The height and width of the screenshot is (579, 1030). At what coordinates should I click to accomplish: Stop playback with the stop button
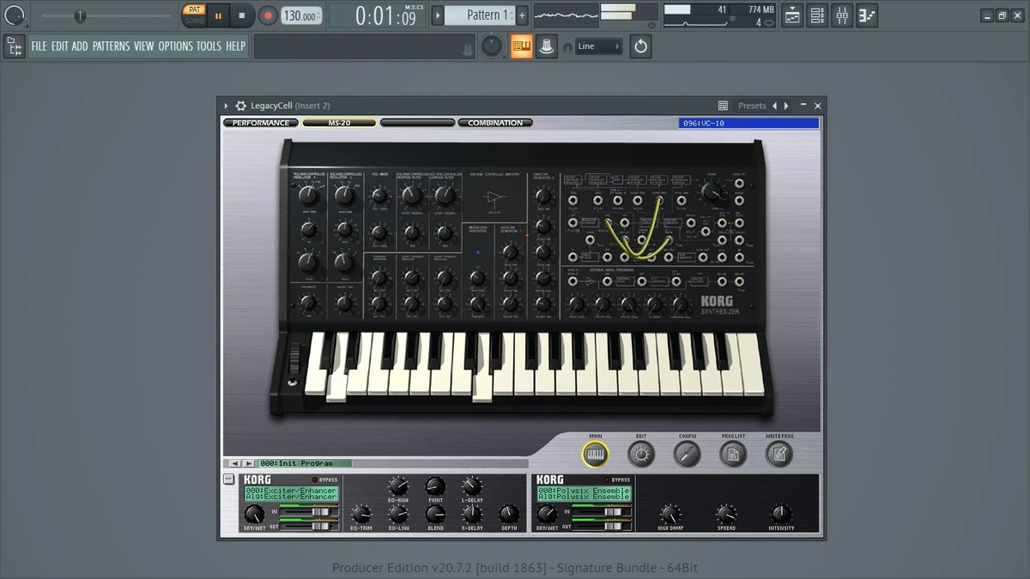pyautogui.click(x=241, y=15)
